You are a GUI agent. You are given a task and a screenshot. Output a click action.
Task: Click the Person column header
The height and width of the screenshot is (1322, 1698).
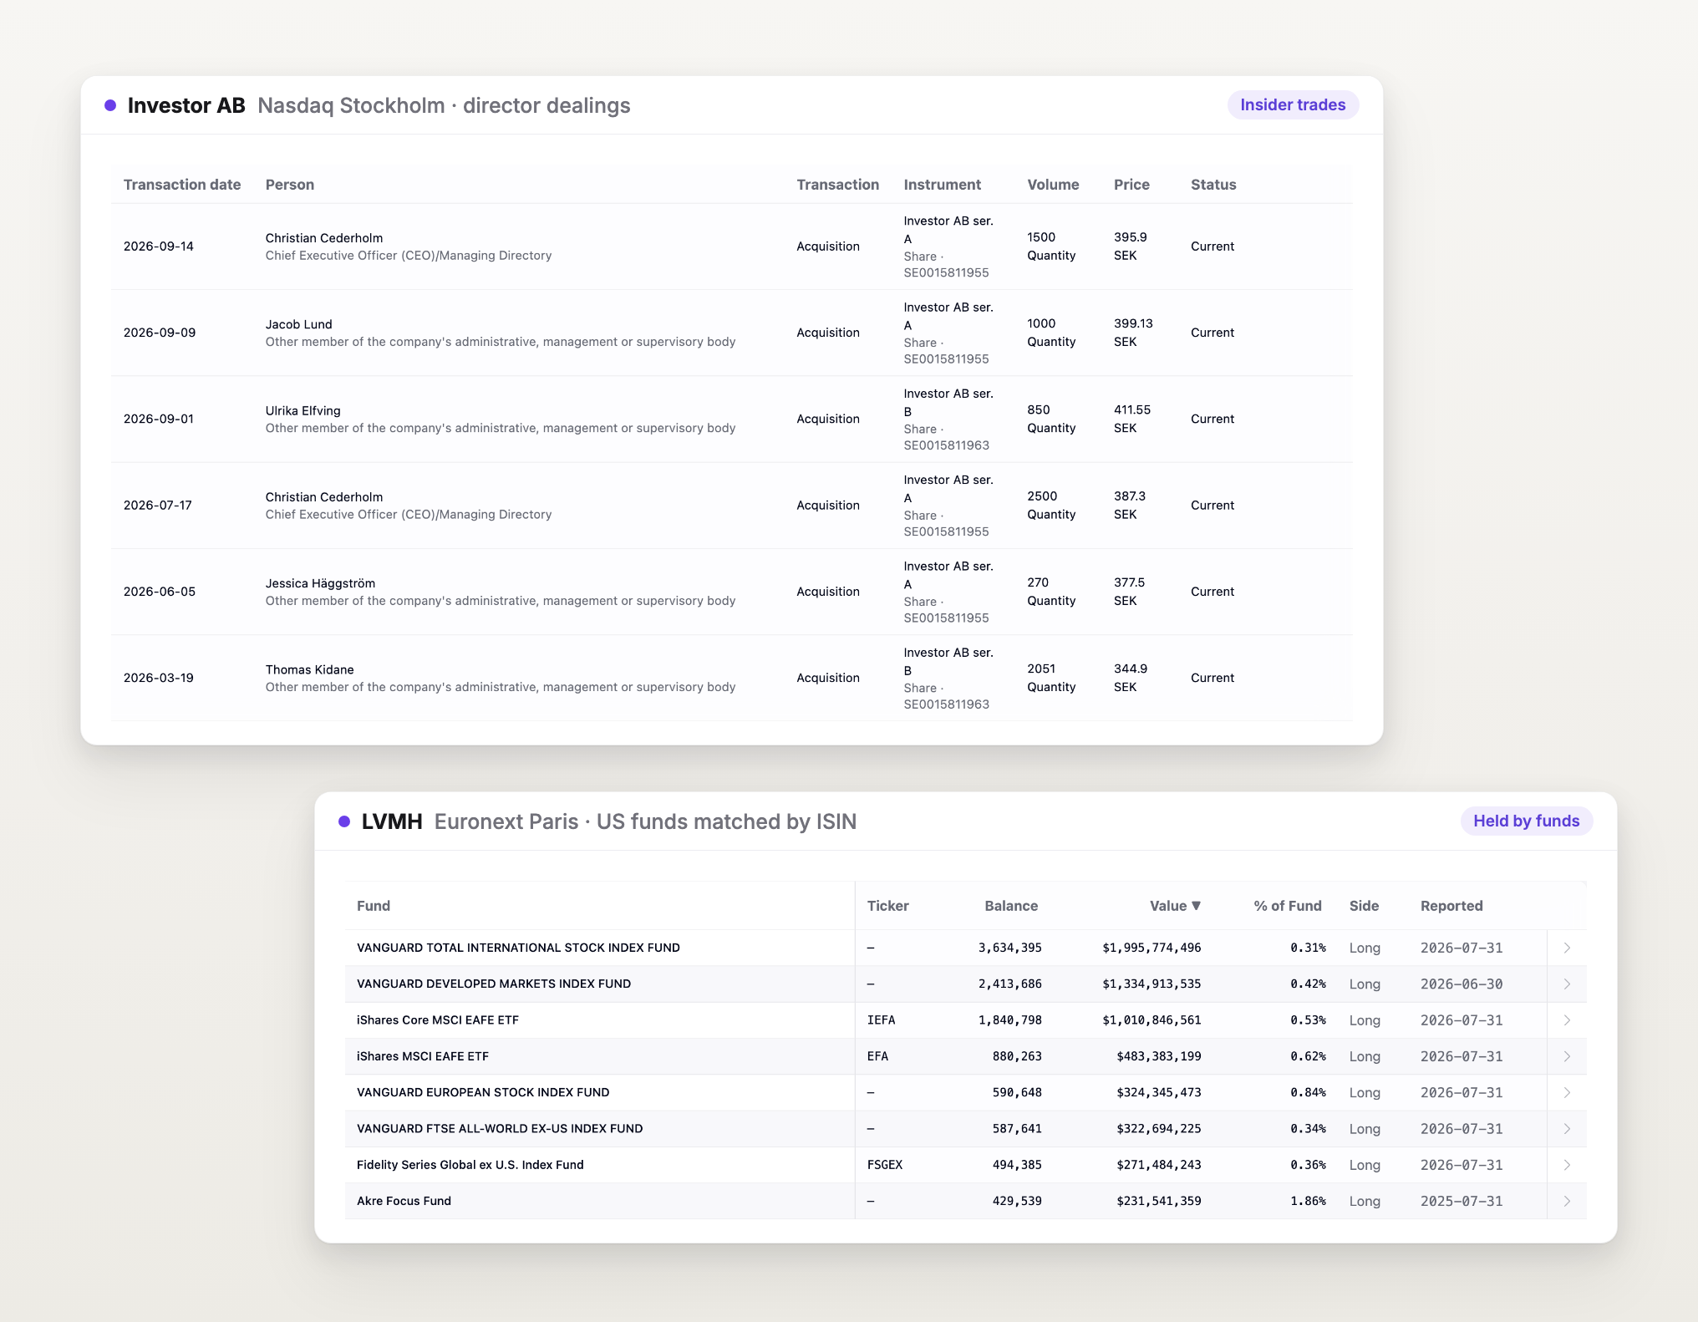pos(290,185)
